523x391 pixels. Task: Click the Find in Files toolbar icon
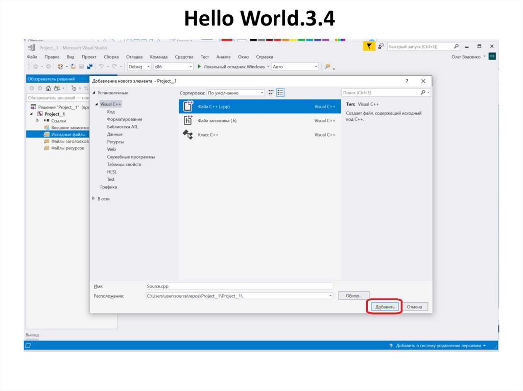pos(327,67)
